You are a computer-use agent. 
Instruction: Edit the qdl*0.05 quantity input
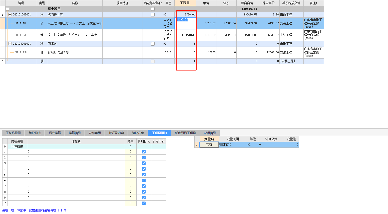[x=185, y=23]
